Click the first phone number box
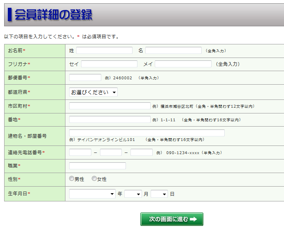 coord(80,152)
